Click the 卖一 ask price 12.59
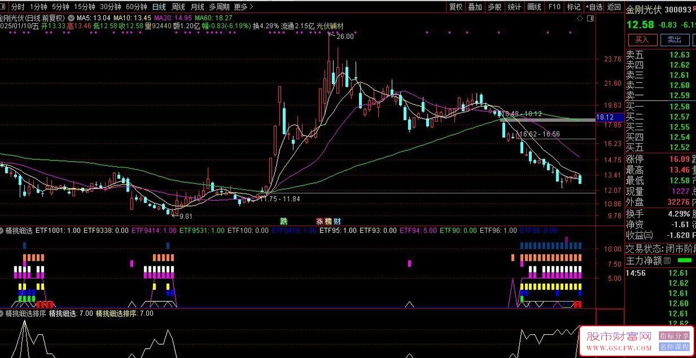This screenshot has height=358, width=696. tap(679, 96)
